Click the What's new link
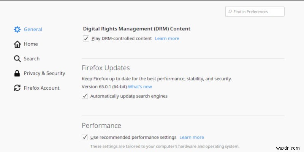 [140, 87]
